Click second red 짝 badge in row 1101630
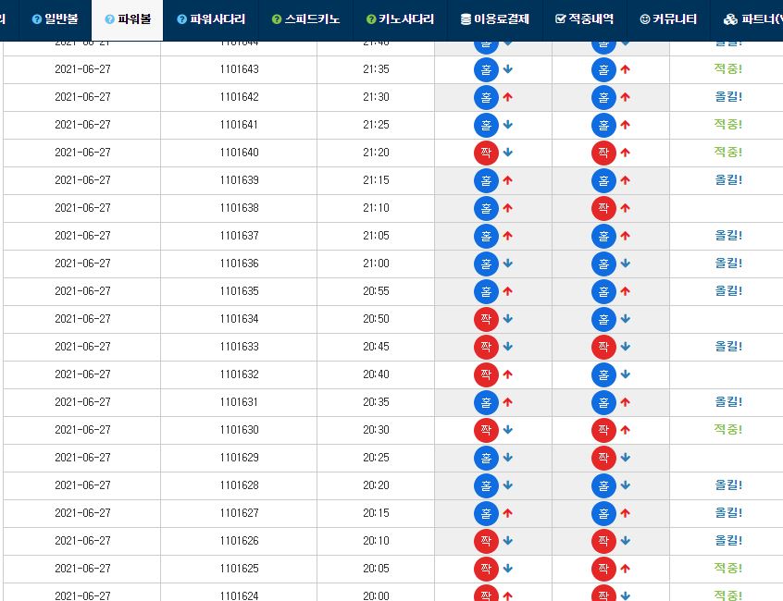The width and height of the screenshot is (783, 601). tap(603, 430)
